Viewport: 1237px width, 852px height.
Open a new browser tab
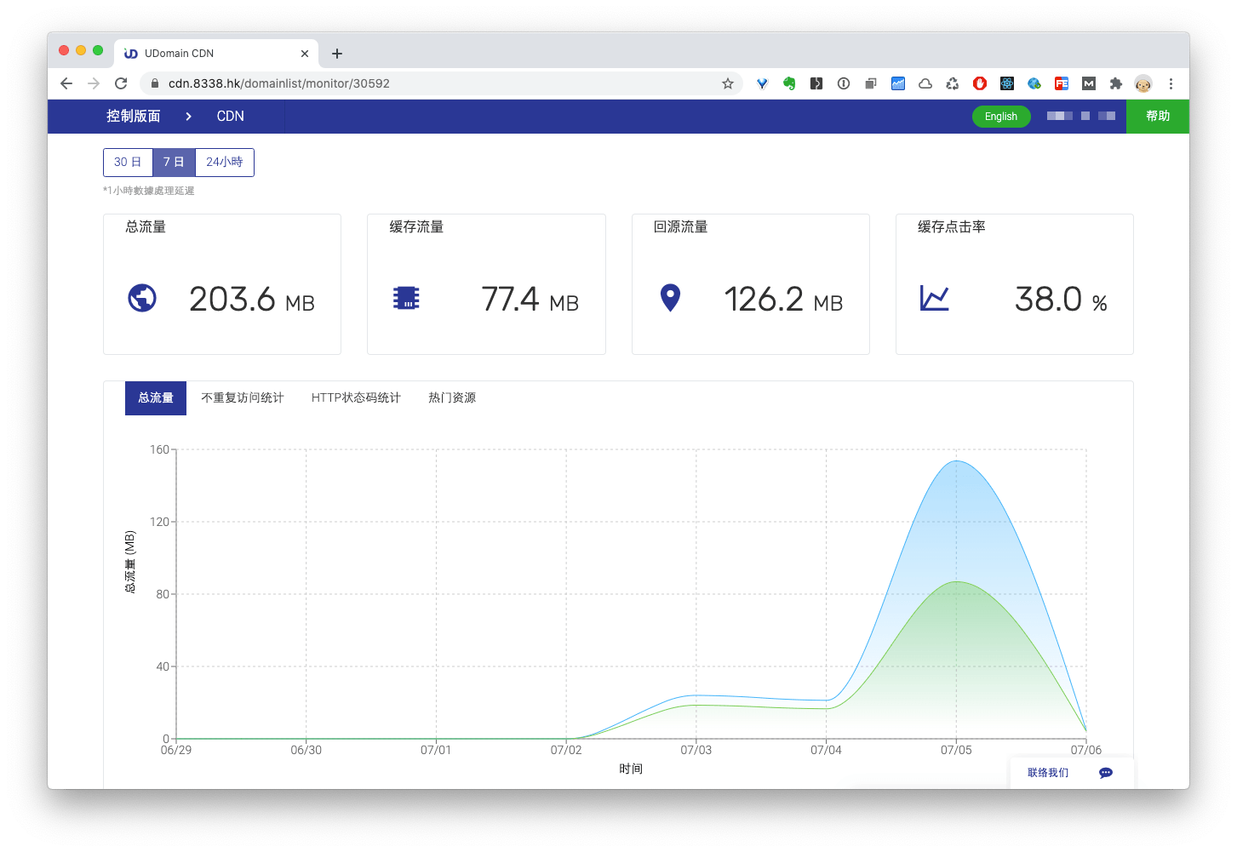tap(337, 54)
